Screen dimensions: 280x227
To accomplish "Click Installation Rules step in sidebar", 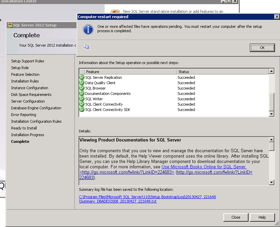I will click(25, 81).
